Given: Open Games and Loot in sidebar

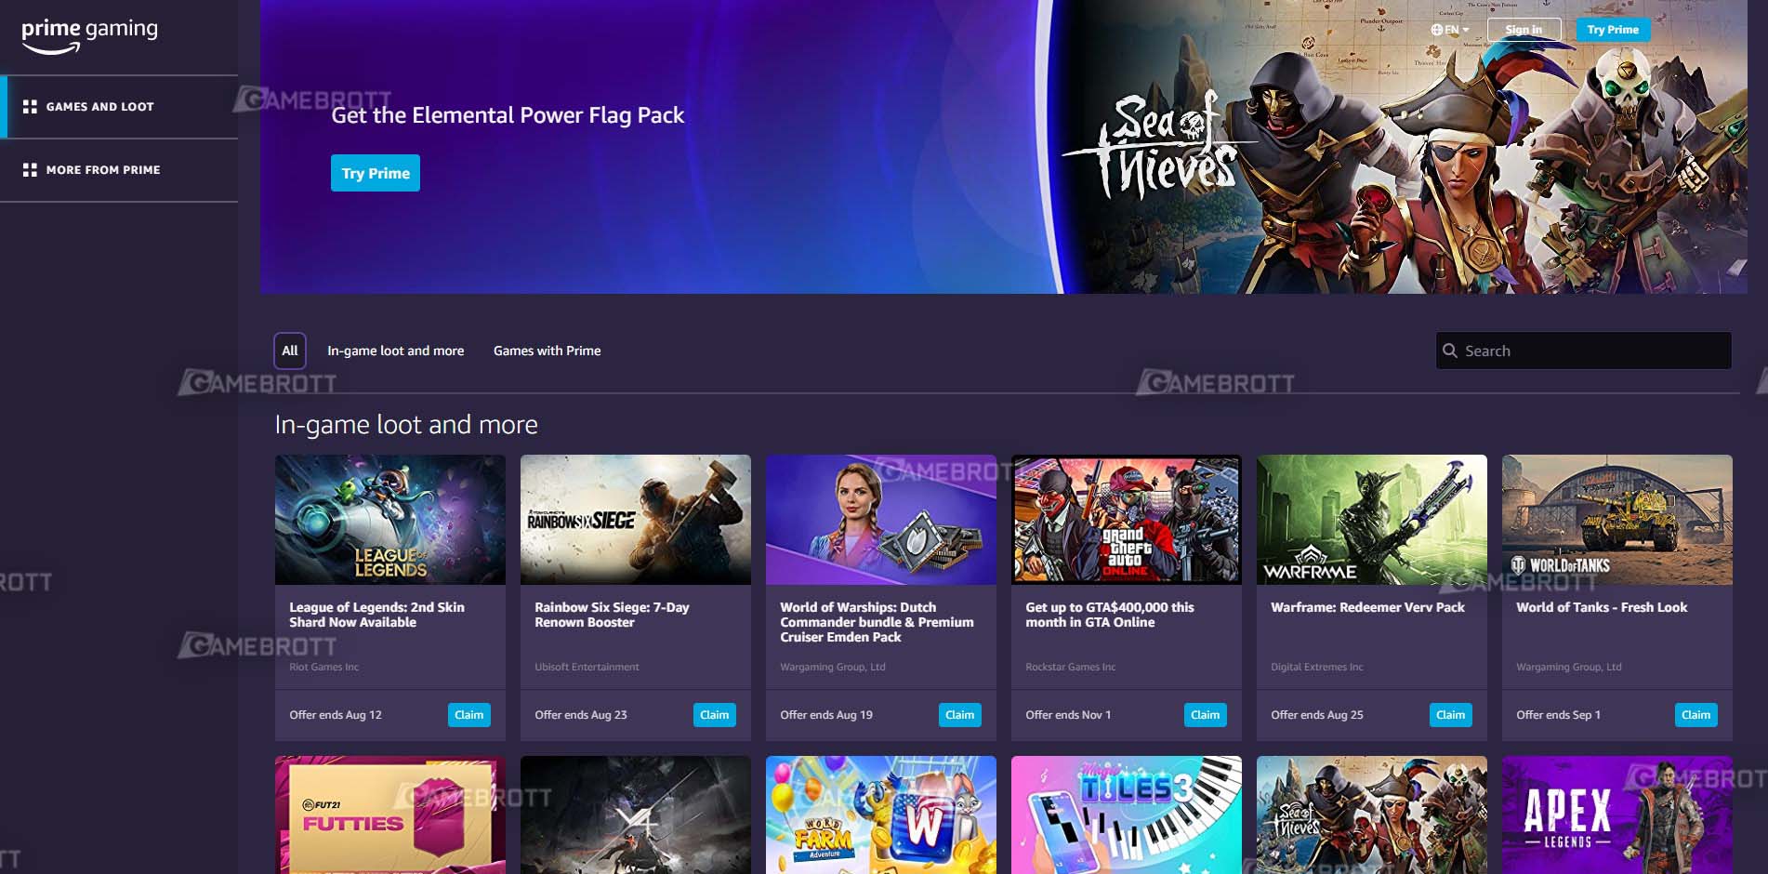Looking at the screenshot, I should [x=119, y=107].
